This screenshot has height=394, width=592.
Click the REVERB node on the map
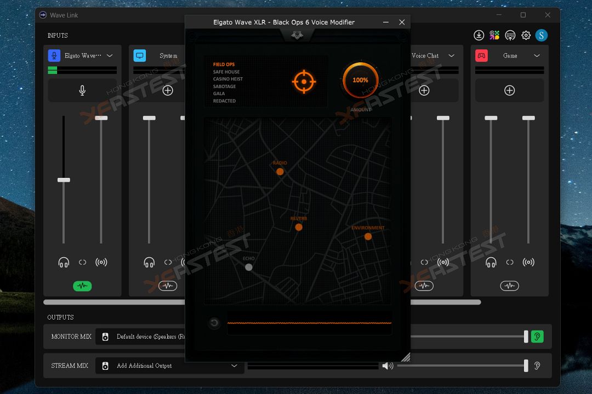[299, 227]
